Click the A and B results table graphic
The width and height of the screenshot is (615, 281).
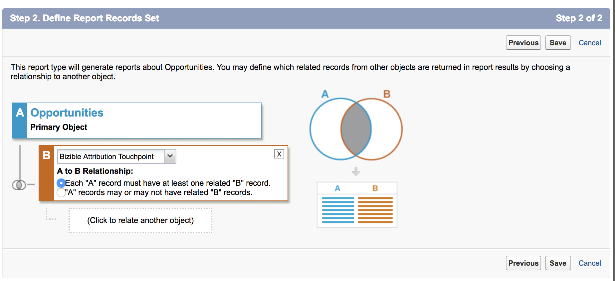pos(357,205)
